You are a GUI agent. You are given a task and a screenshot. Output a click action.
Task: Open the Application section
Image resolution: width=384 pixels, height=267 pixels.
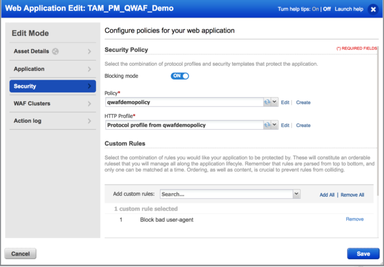52,69
